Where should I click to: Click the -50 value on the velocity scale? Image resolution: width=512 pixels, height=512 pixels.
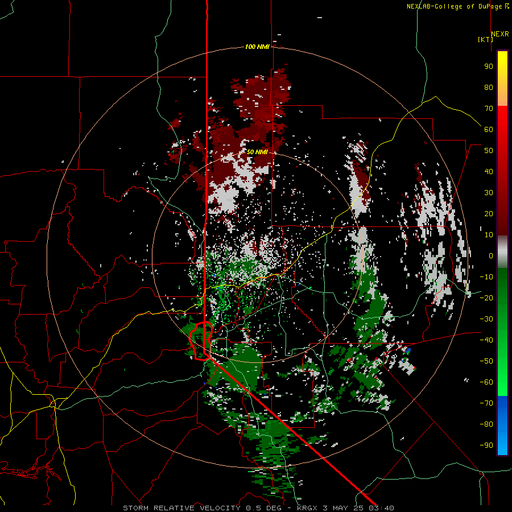pyautogui.click(x=486, y=361)
